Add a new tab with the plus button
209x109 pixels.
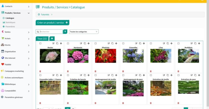(x=52, y=39)
